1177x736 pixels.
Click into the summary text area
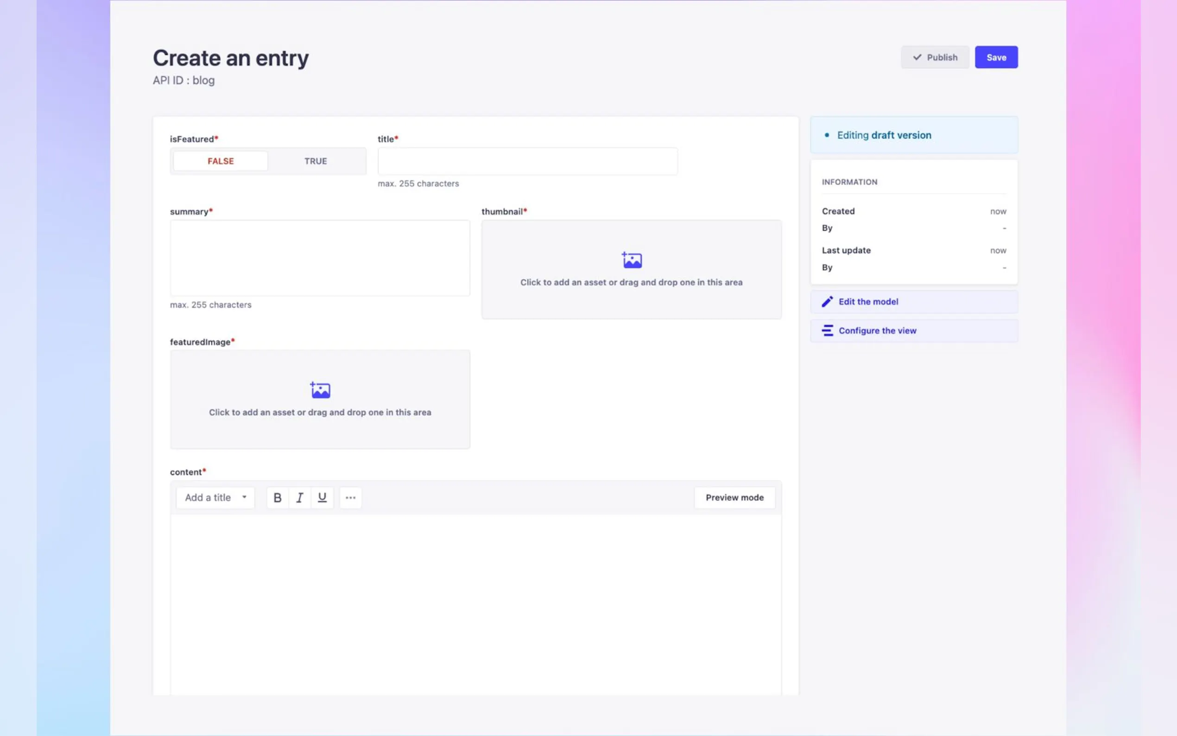[x=320, y=258]
